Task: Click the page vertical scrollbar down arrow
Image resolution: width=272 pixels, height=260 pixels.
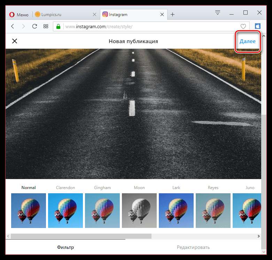Action: tap(264, 252)
